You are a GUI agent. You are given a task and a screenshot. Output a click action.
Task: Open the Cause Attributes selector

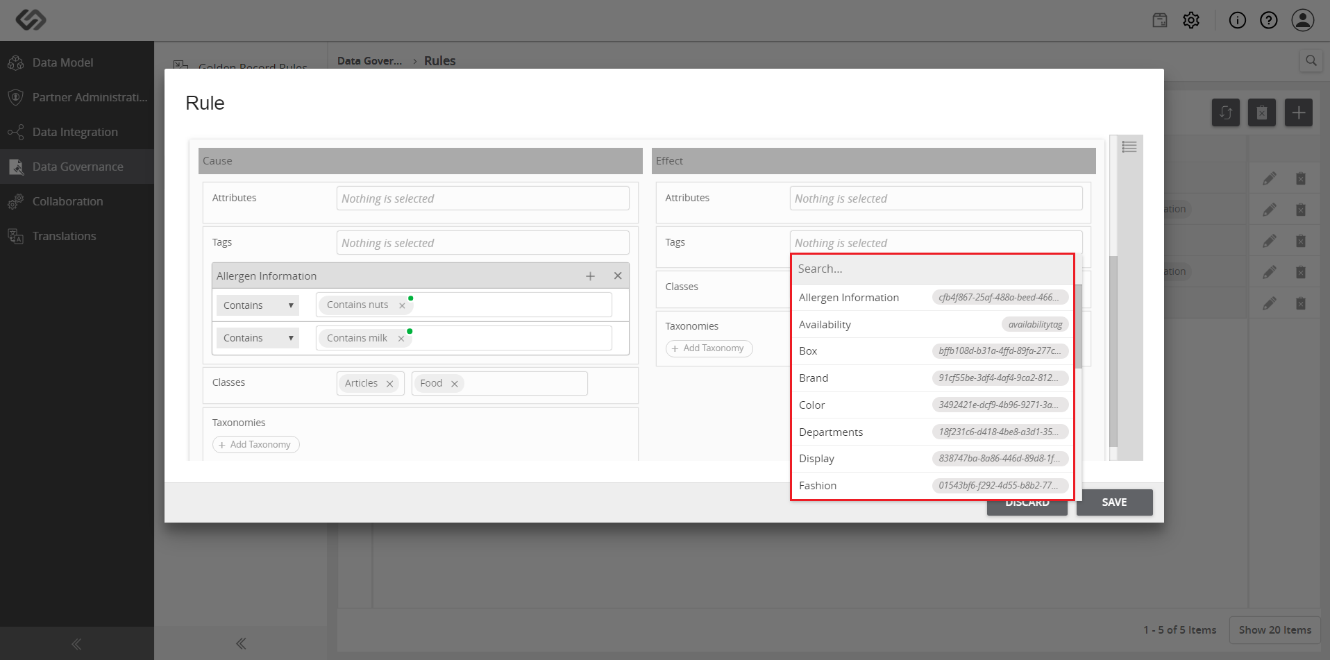(x=483, y=198)
